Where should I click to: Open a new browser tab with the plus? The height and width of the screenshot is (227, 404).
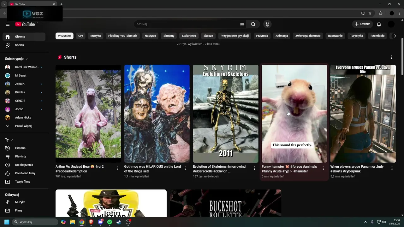61,4
